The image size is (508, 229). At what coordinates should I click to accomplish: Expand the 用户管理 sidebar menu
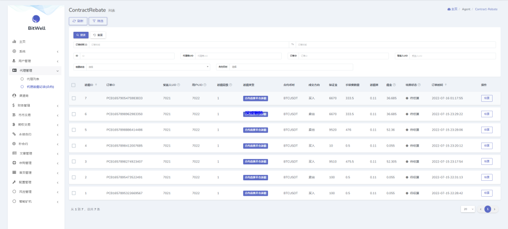(x=35, y=61)
